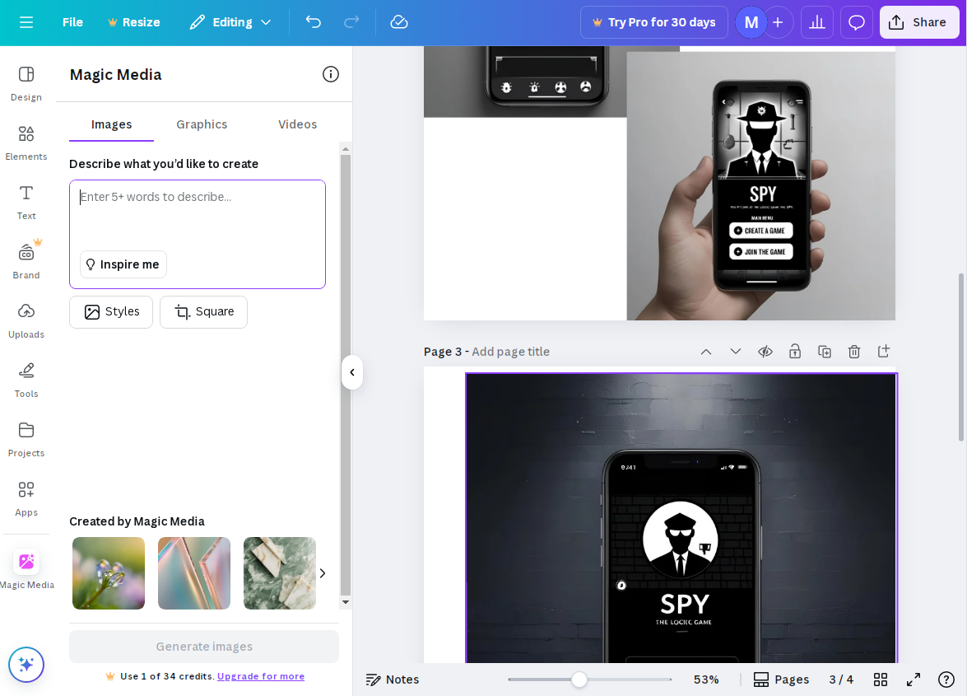967x696 pixels.
Task: Click the Share button
Action: pos(919,22)
